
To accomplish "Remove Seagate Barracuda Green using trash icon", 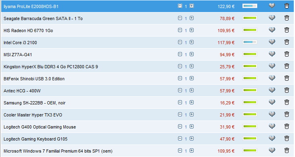I will (287, 18).
